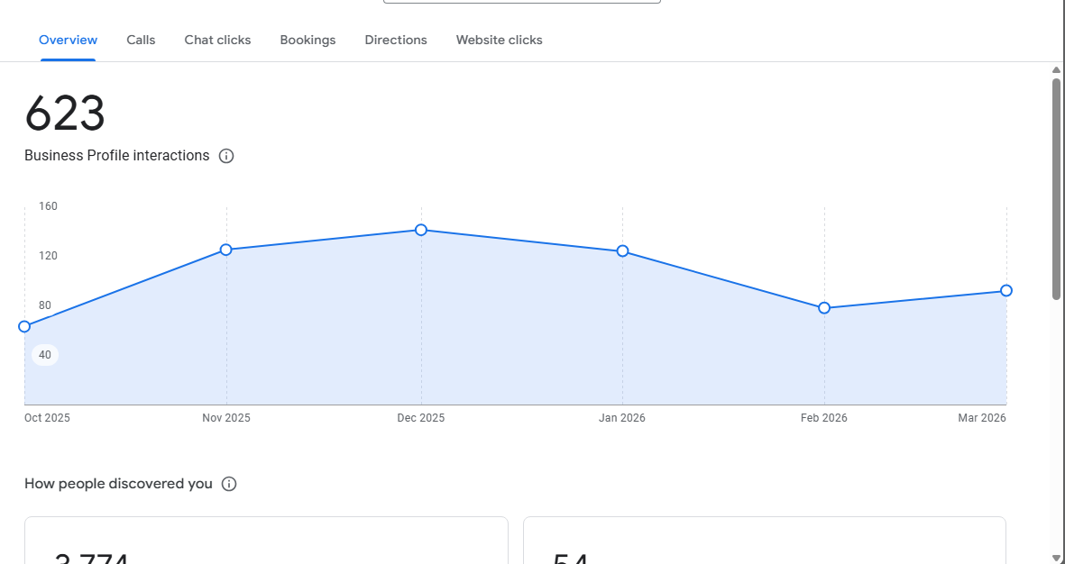Image resolution: width=1065 pixels, height=564 pixels.
Task: Click the scrollbar up arrow
Action: (x=1056, y=70)
